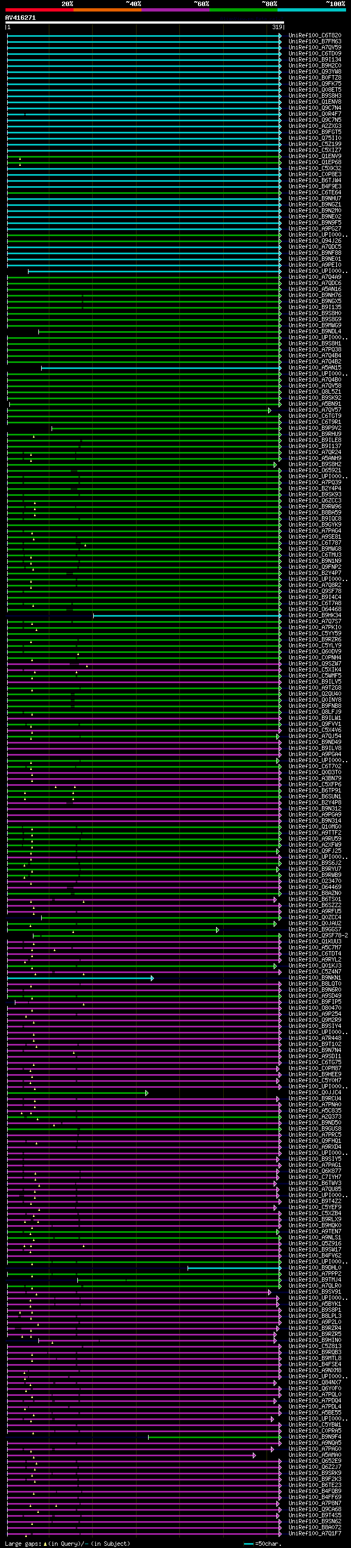Select hit label UniRef100_Q10MG0
Screen dimensions: 351x1548
(x=315, y=827)
